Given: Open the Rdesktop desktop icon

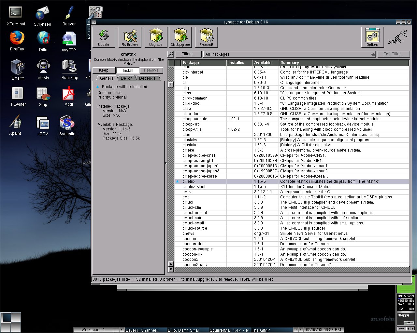Looking at the screenshot, I should 70,69.
